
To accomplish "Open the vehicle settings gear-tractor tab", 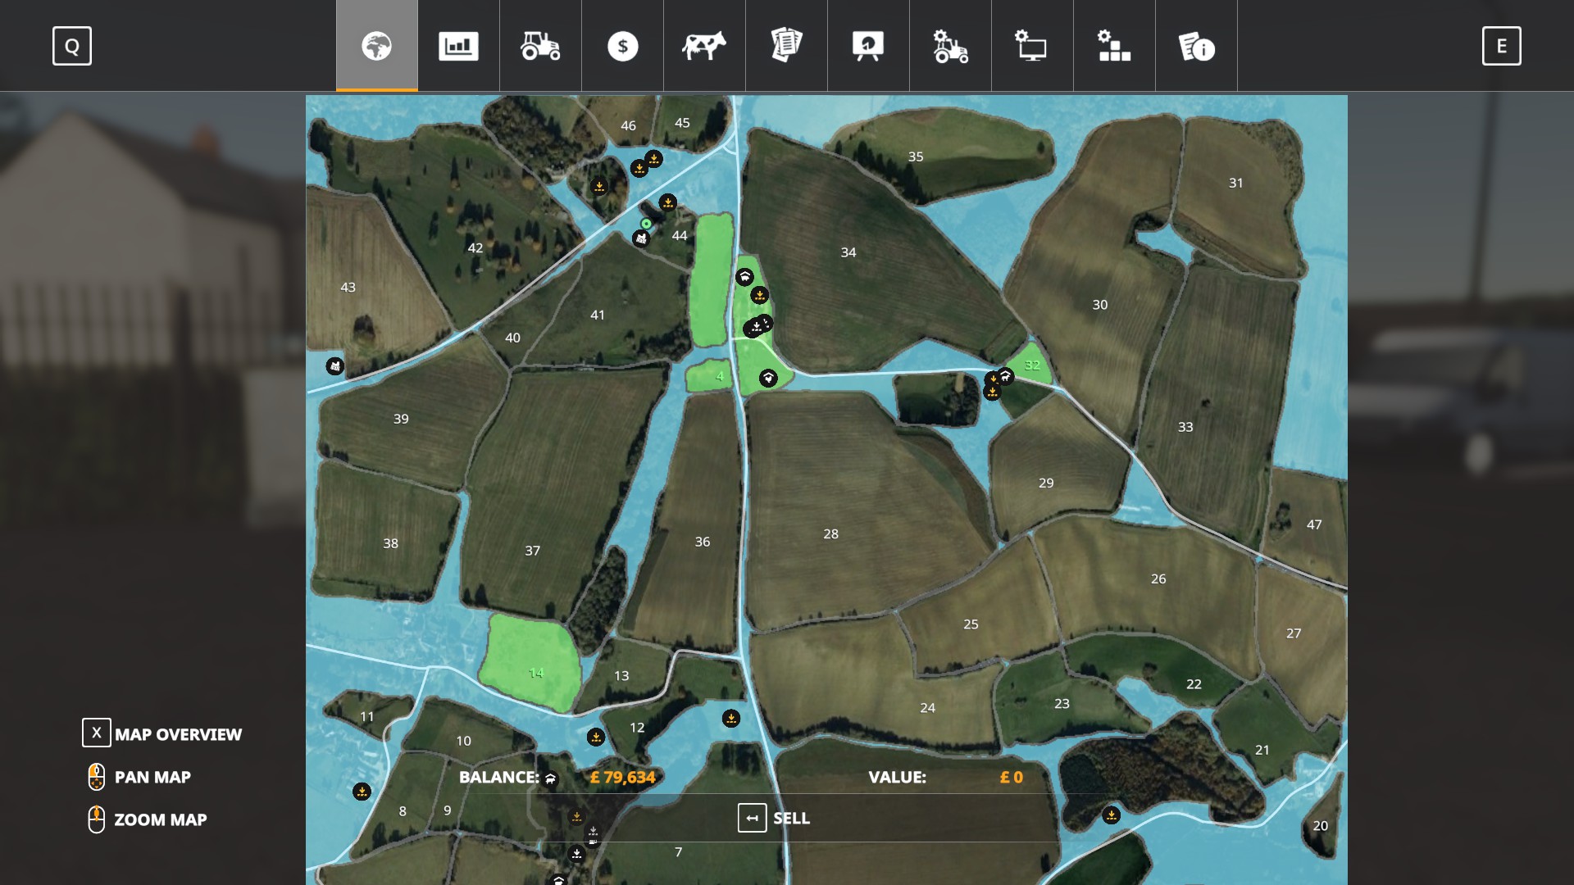I will 950,46.
